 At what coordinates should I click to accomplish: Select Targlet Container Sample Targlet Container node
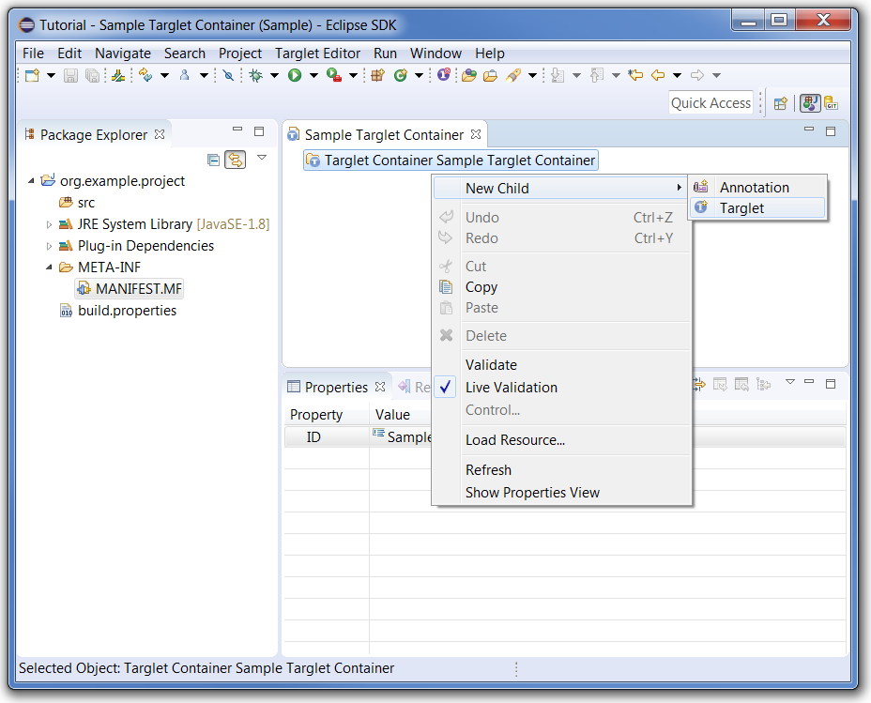click(x=451, y=160)
